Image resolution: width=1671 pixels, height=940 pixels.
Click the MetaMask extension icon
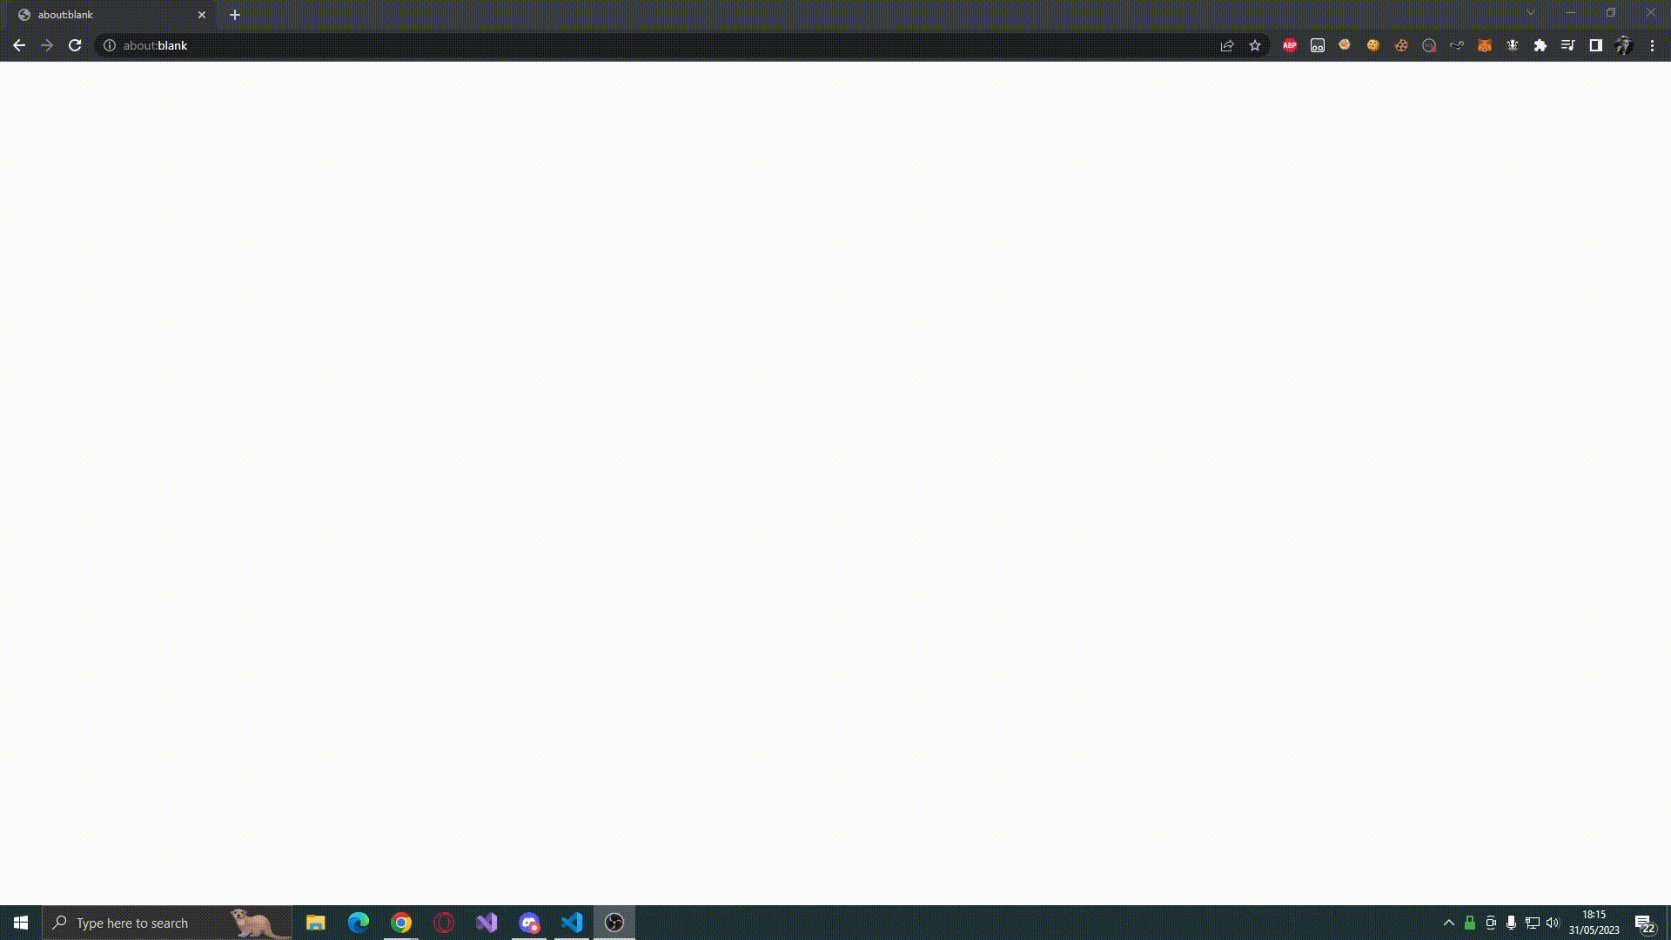[1484, 44]
